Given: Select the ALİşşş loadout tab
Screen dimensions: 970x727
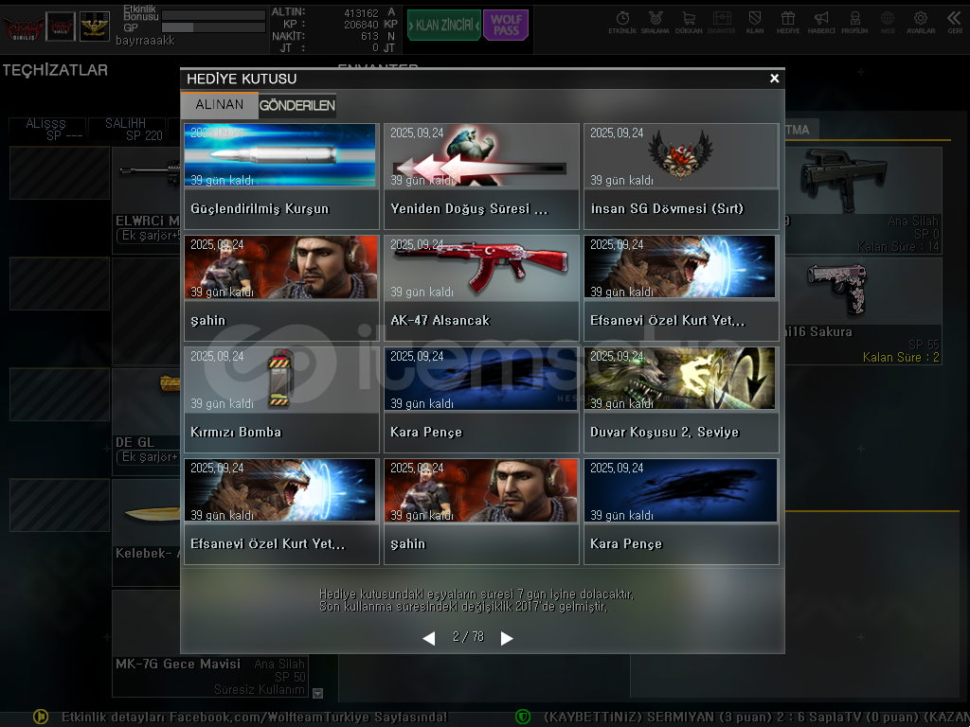Looking at the screenshot, I should point(46,129).
